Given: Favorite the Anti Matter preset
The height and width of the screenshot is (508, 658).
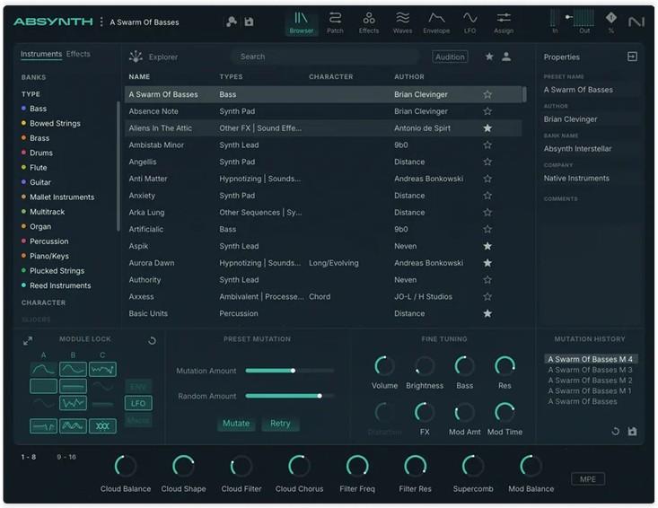Looking at the screenshot, I should click(x=487, y=179).
